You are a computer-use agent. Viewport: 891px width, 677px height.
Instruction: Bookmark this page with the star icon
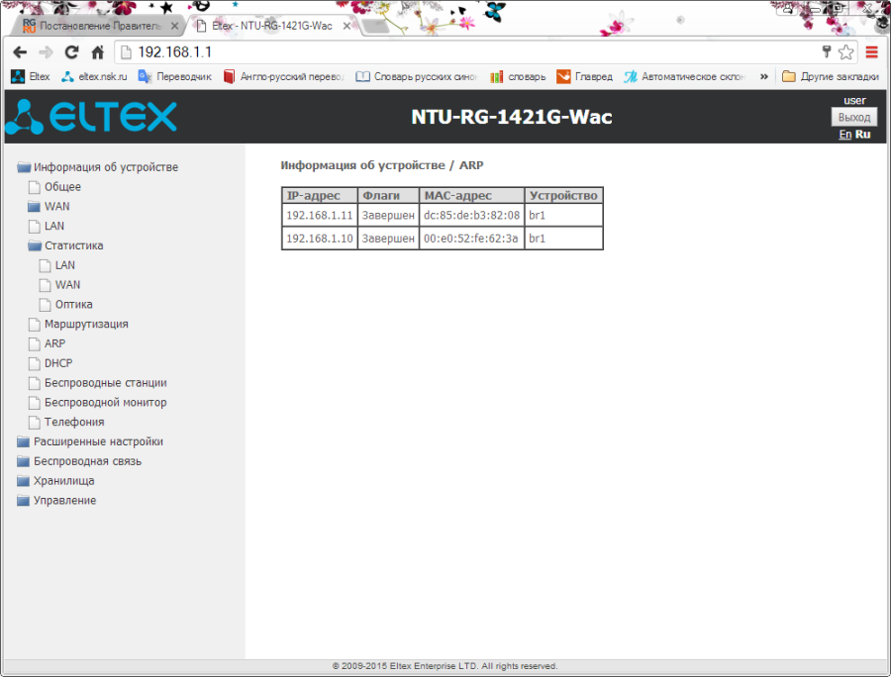845,52
